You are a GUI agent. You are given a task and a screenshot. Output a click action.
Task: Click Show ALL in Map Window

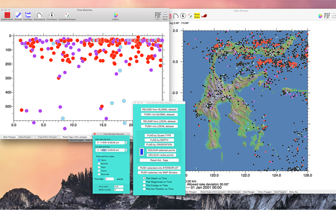(294, 192)
